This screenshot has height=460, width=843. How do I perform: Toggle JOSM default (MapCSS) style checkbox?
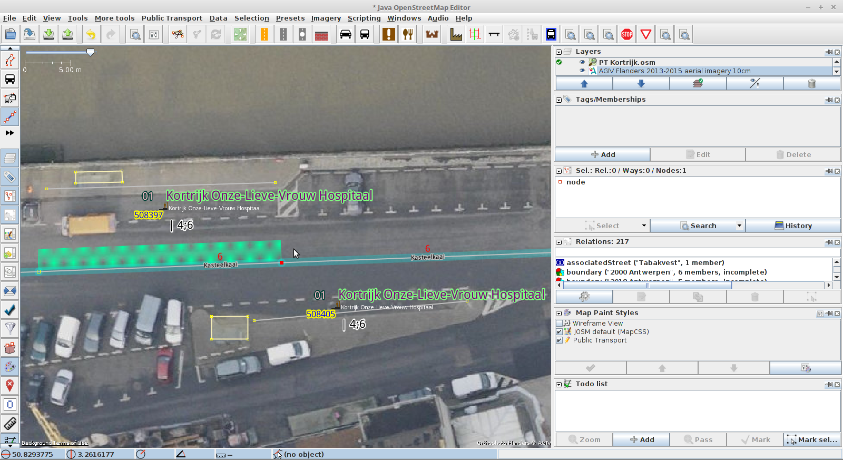[x=560, y=332]
